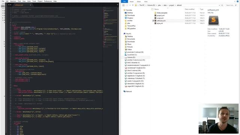The width and height of the screenshot is (240, 135).
Task: Open the Goto menu in Sublime Text
Action: 29,1
